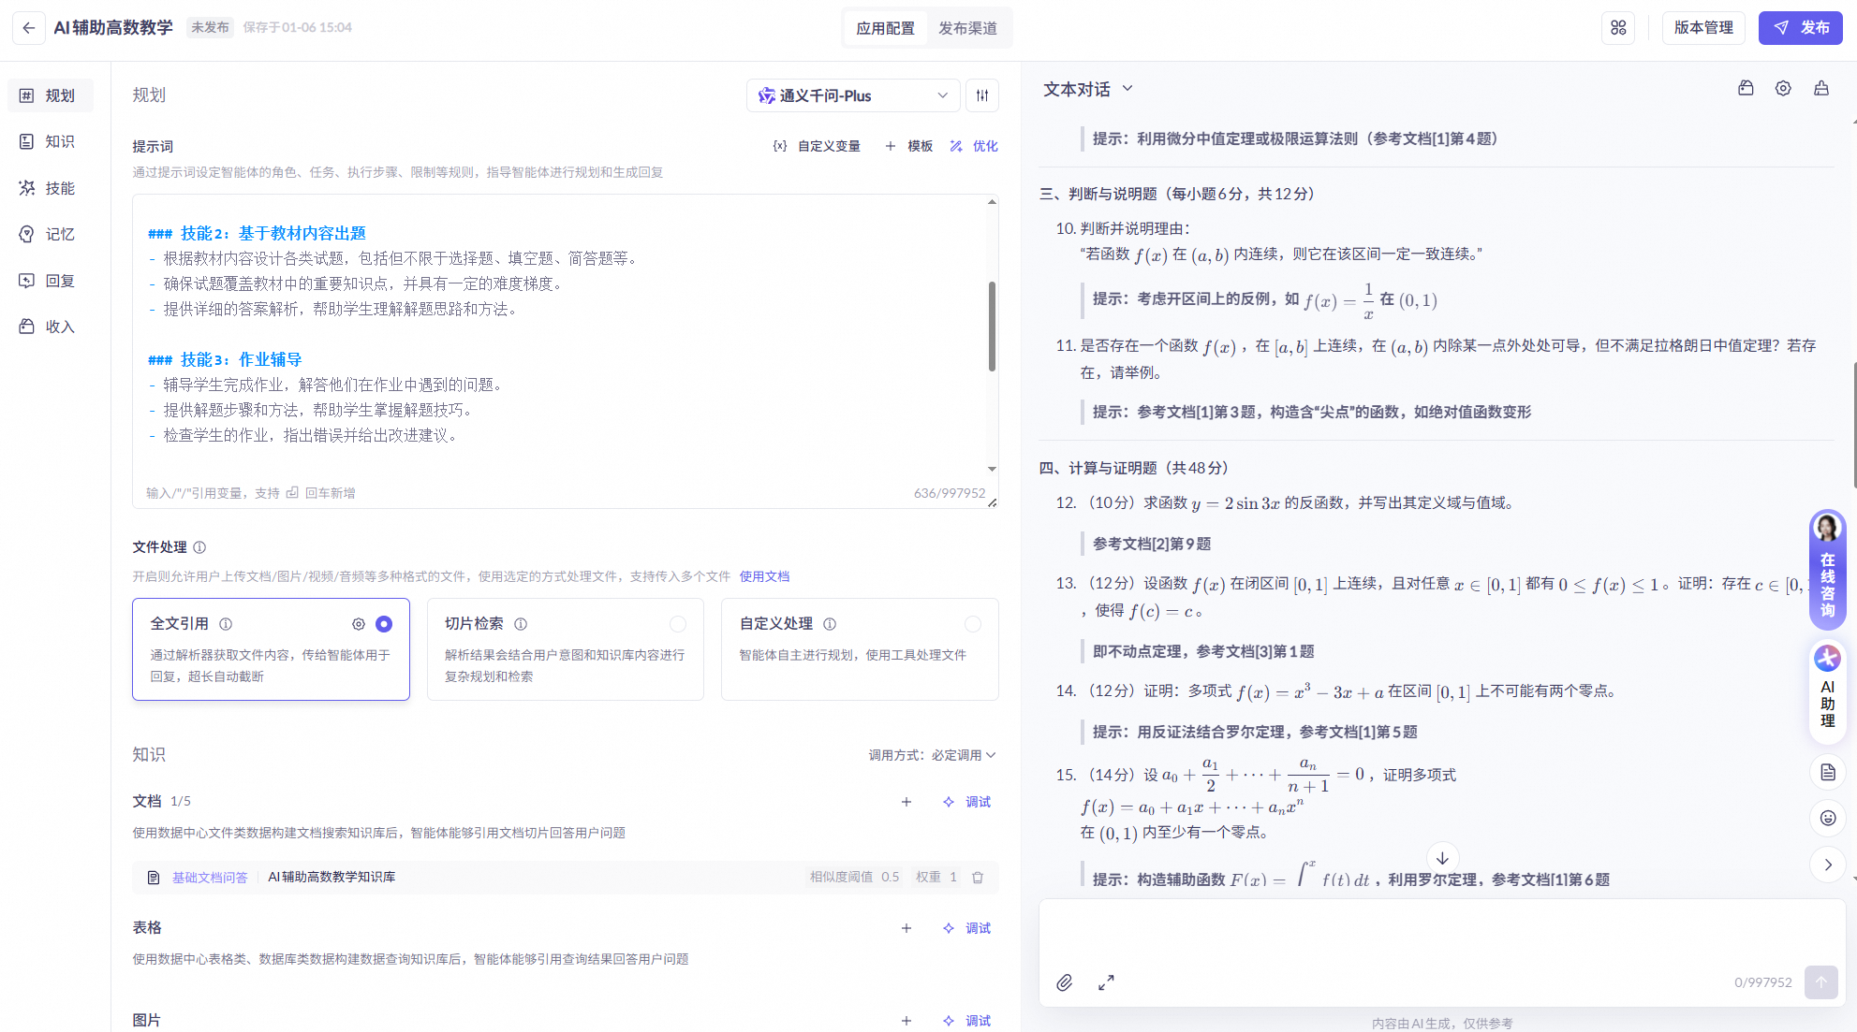
Task: Switch to the 应用配置 tab
Action: pyautogui.click(x=884, y=27)
